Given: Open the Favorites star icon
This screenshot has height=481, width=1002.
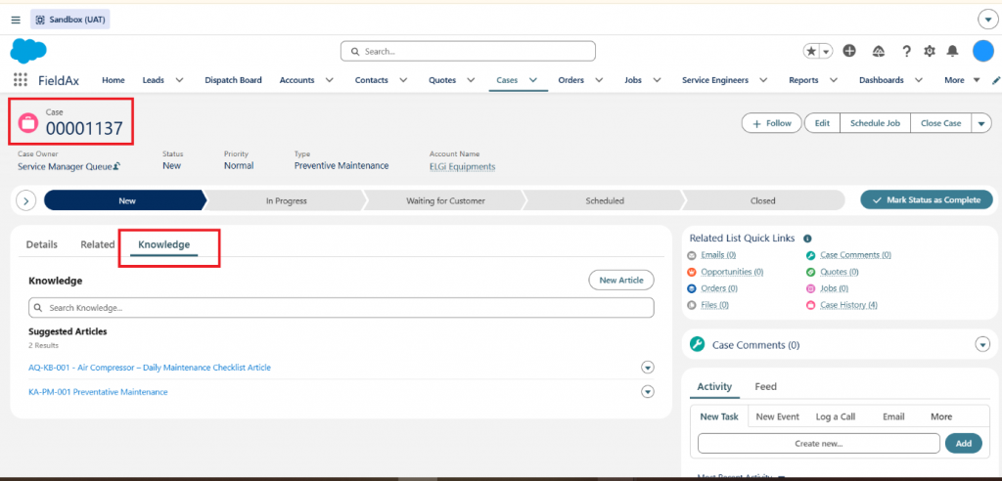Looking at the screenshot, I should [x=811, y=51].
